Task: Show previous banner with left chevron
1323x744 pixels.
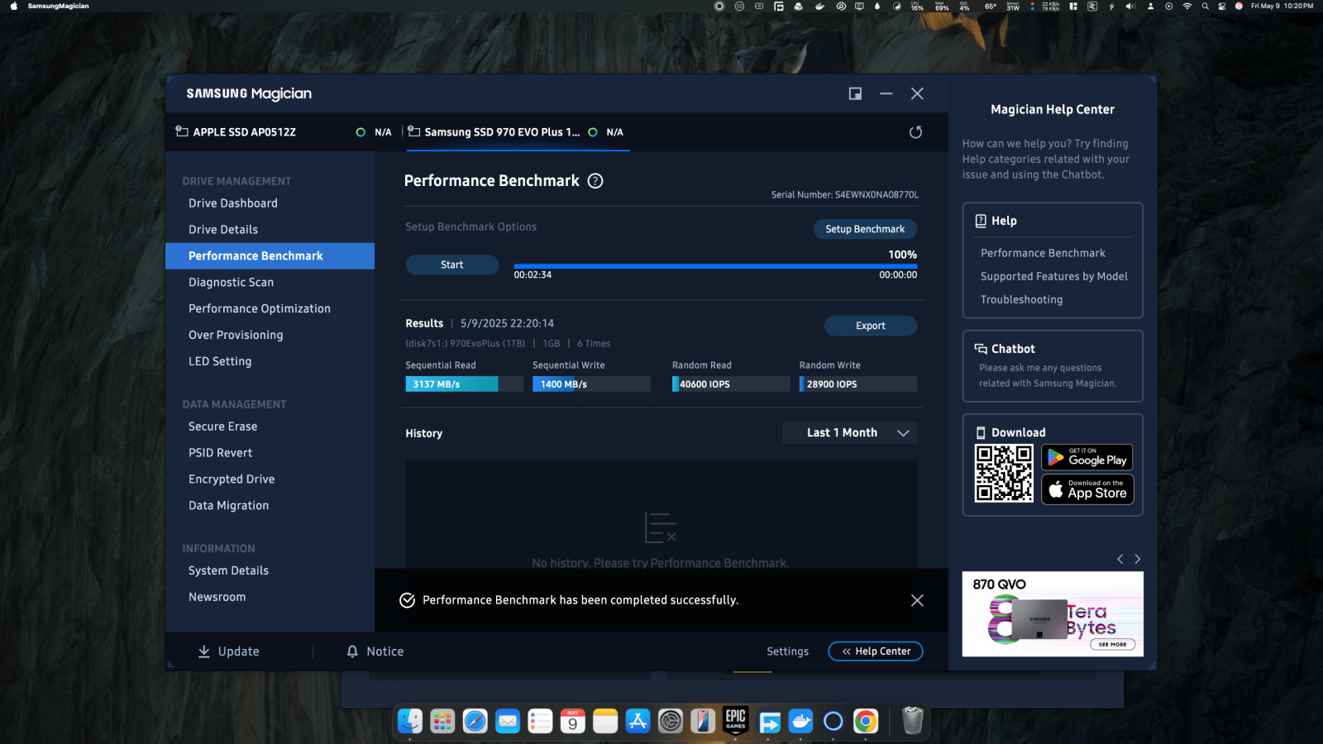Action: click(1120, 560)
